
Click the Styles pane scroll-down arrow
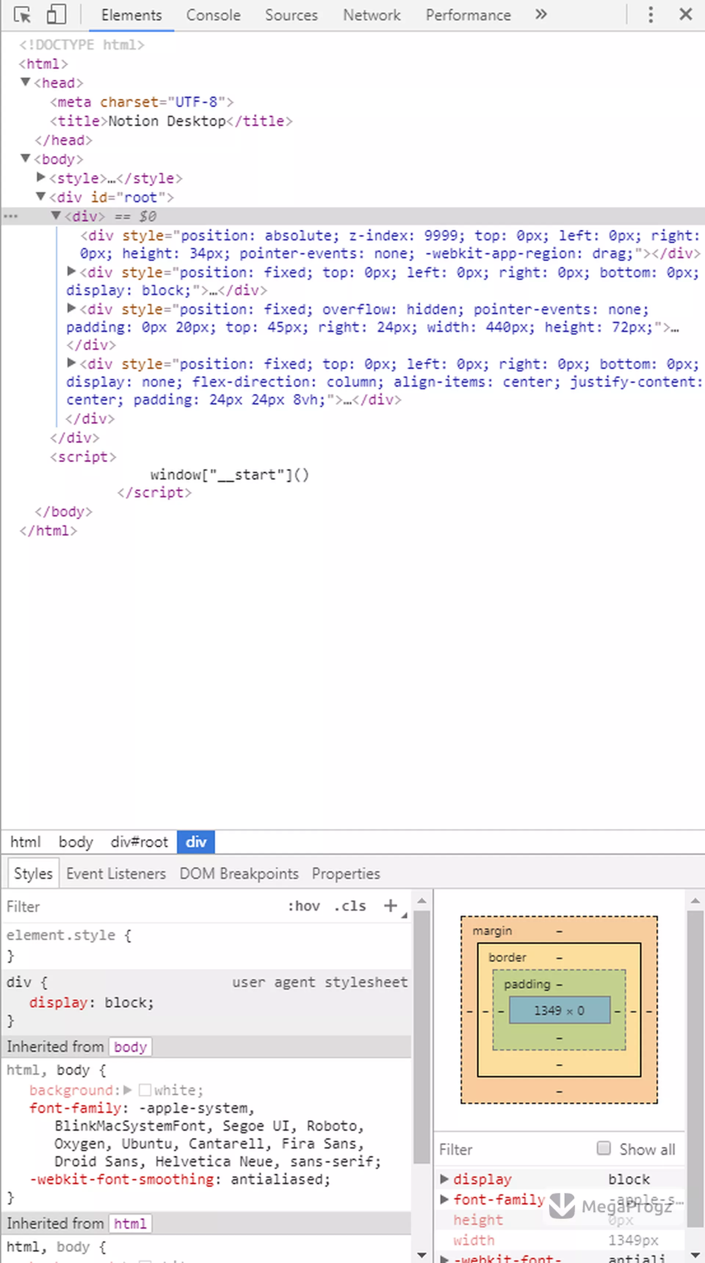tap(422, 1255)
